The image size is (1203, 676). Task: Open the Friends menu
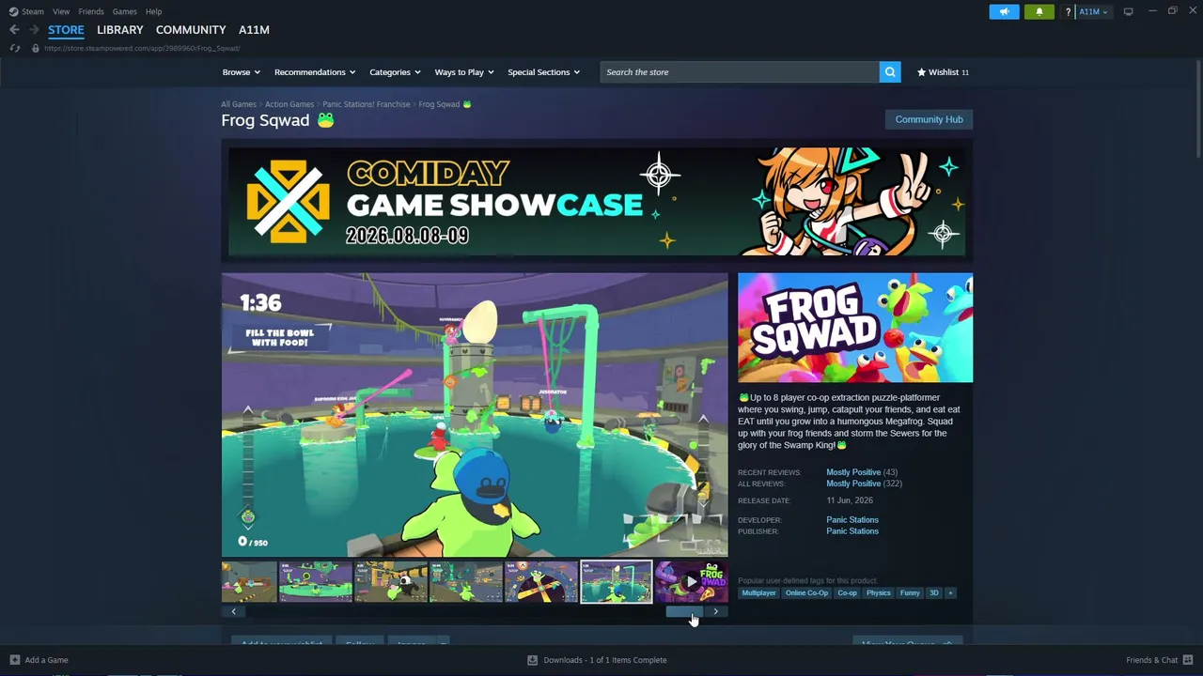[91, 11]
